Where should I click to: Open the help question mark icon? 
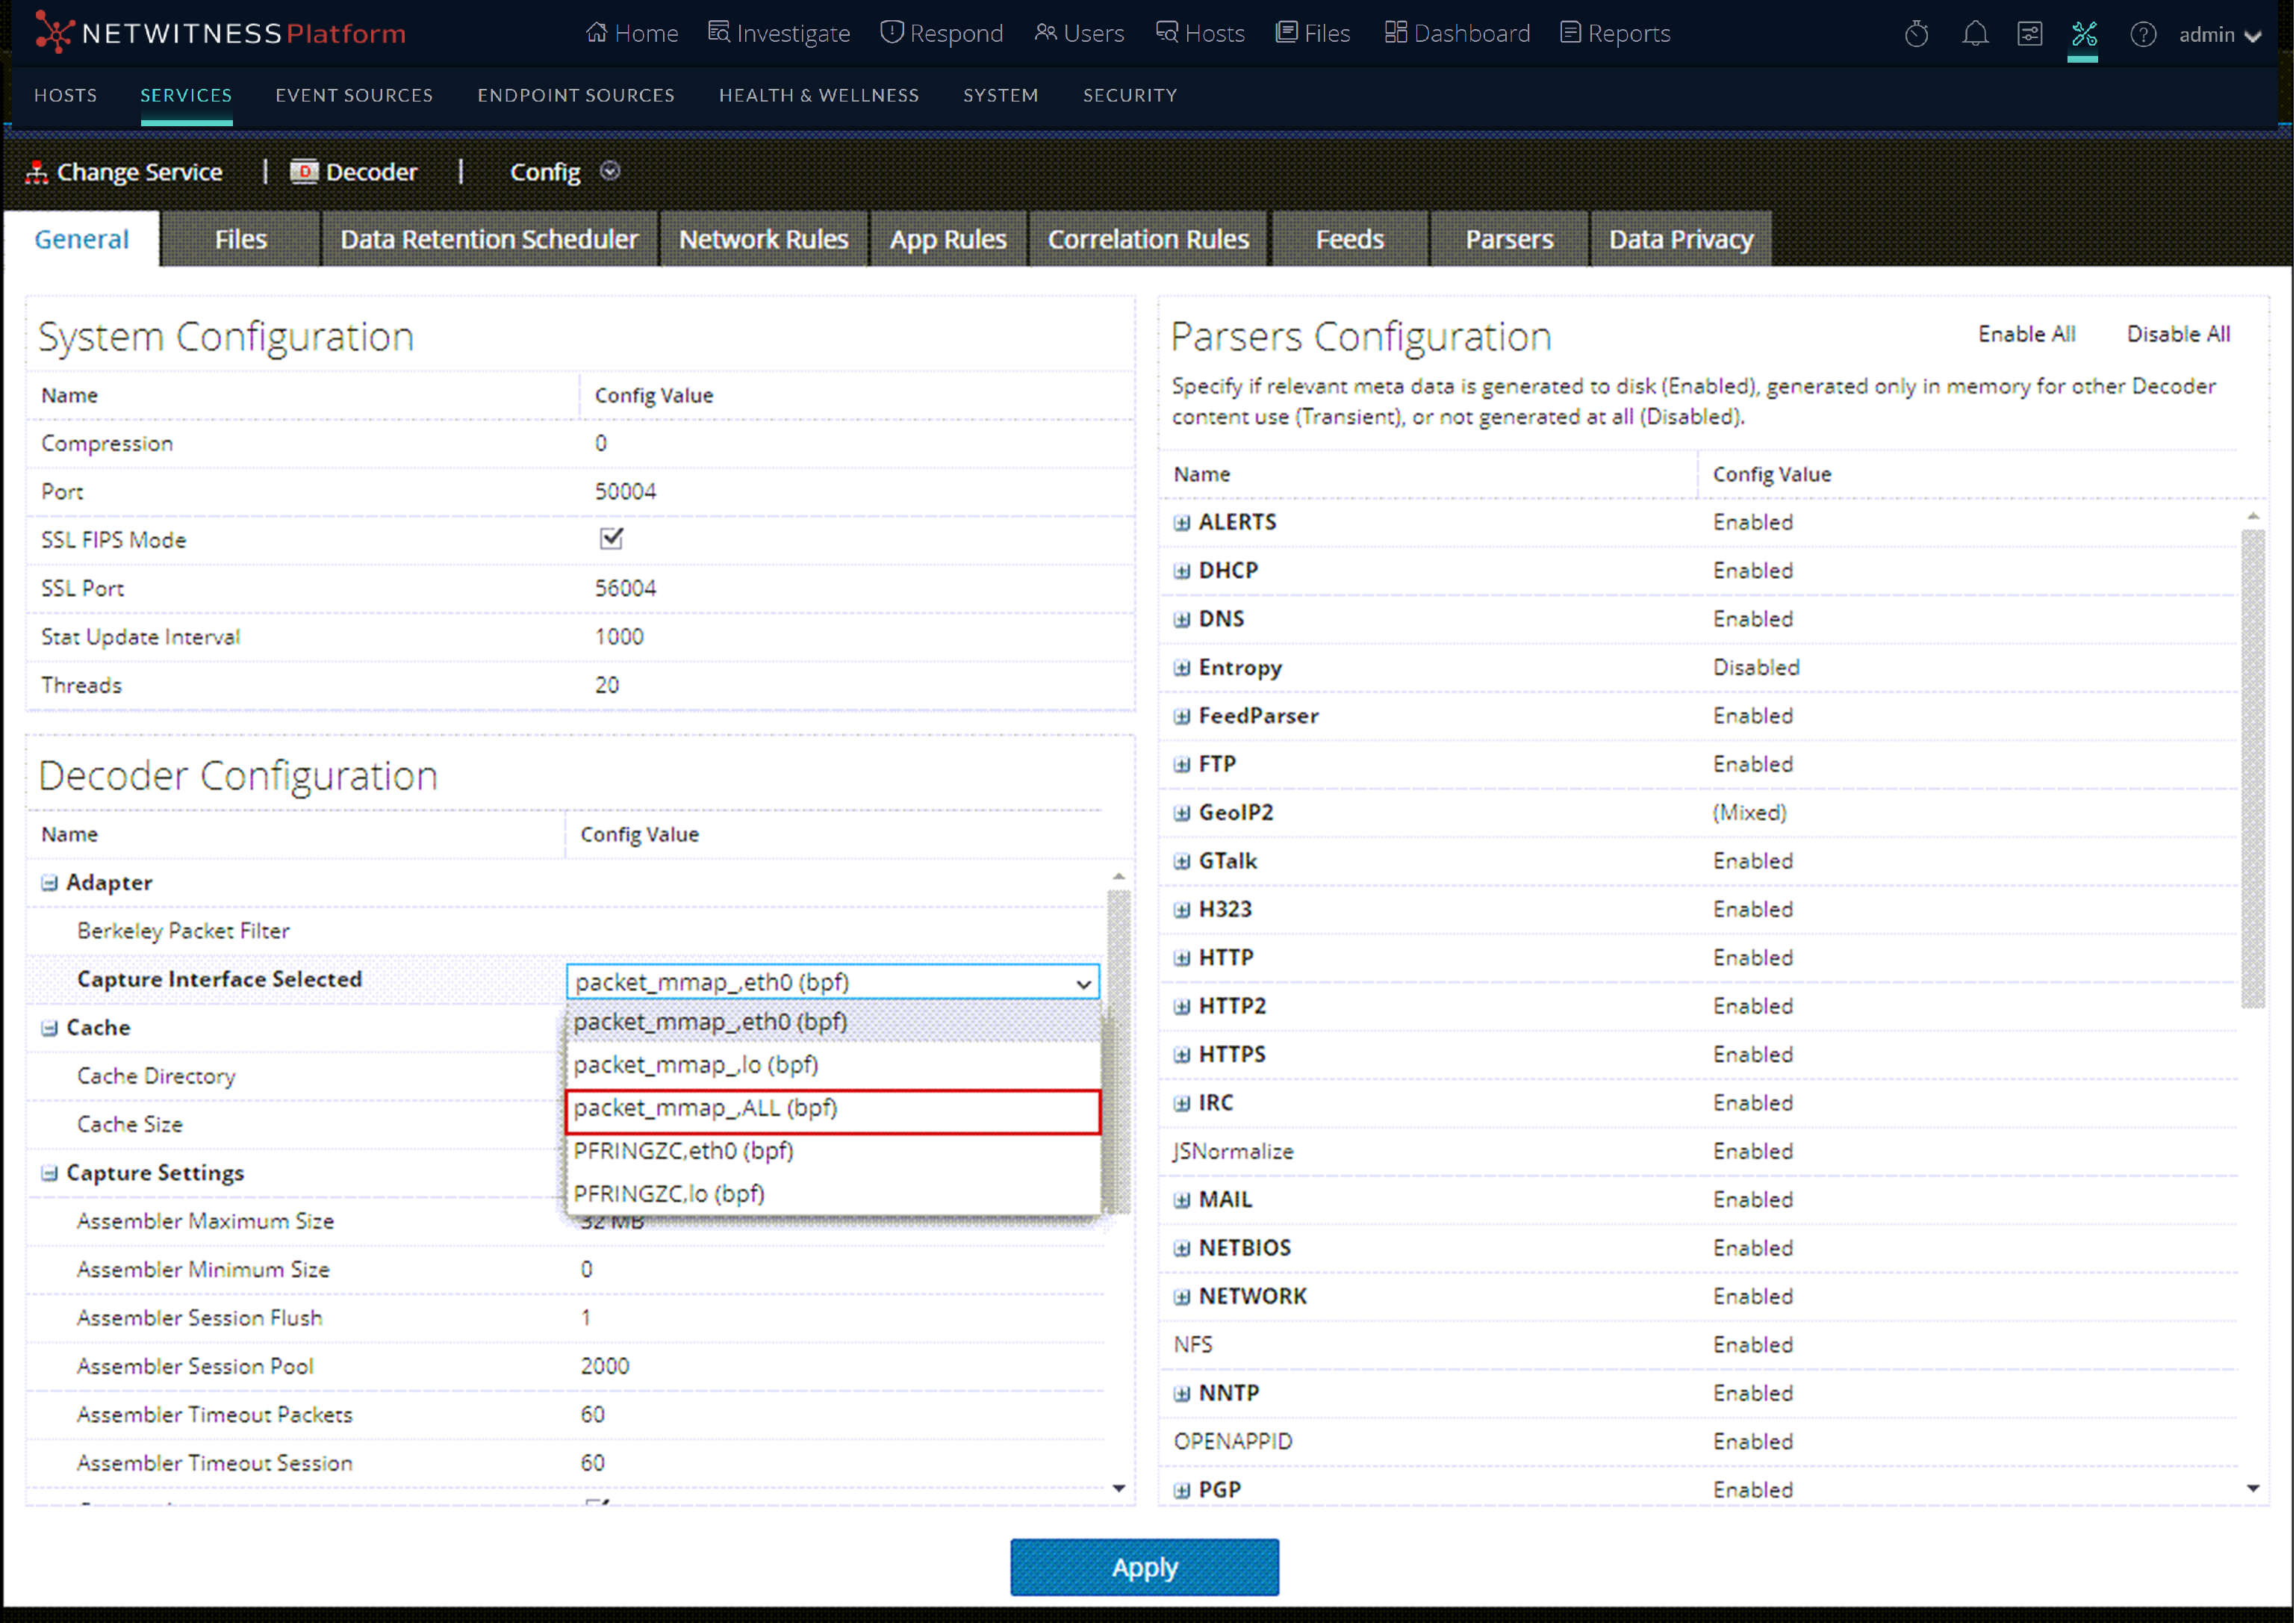(2142, 34)
